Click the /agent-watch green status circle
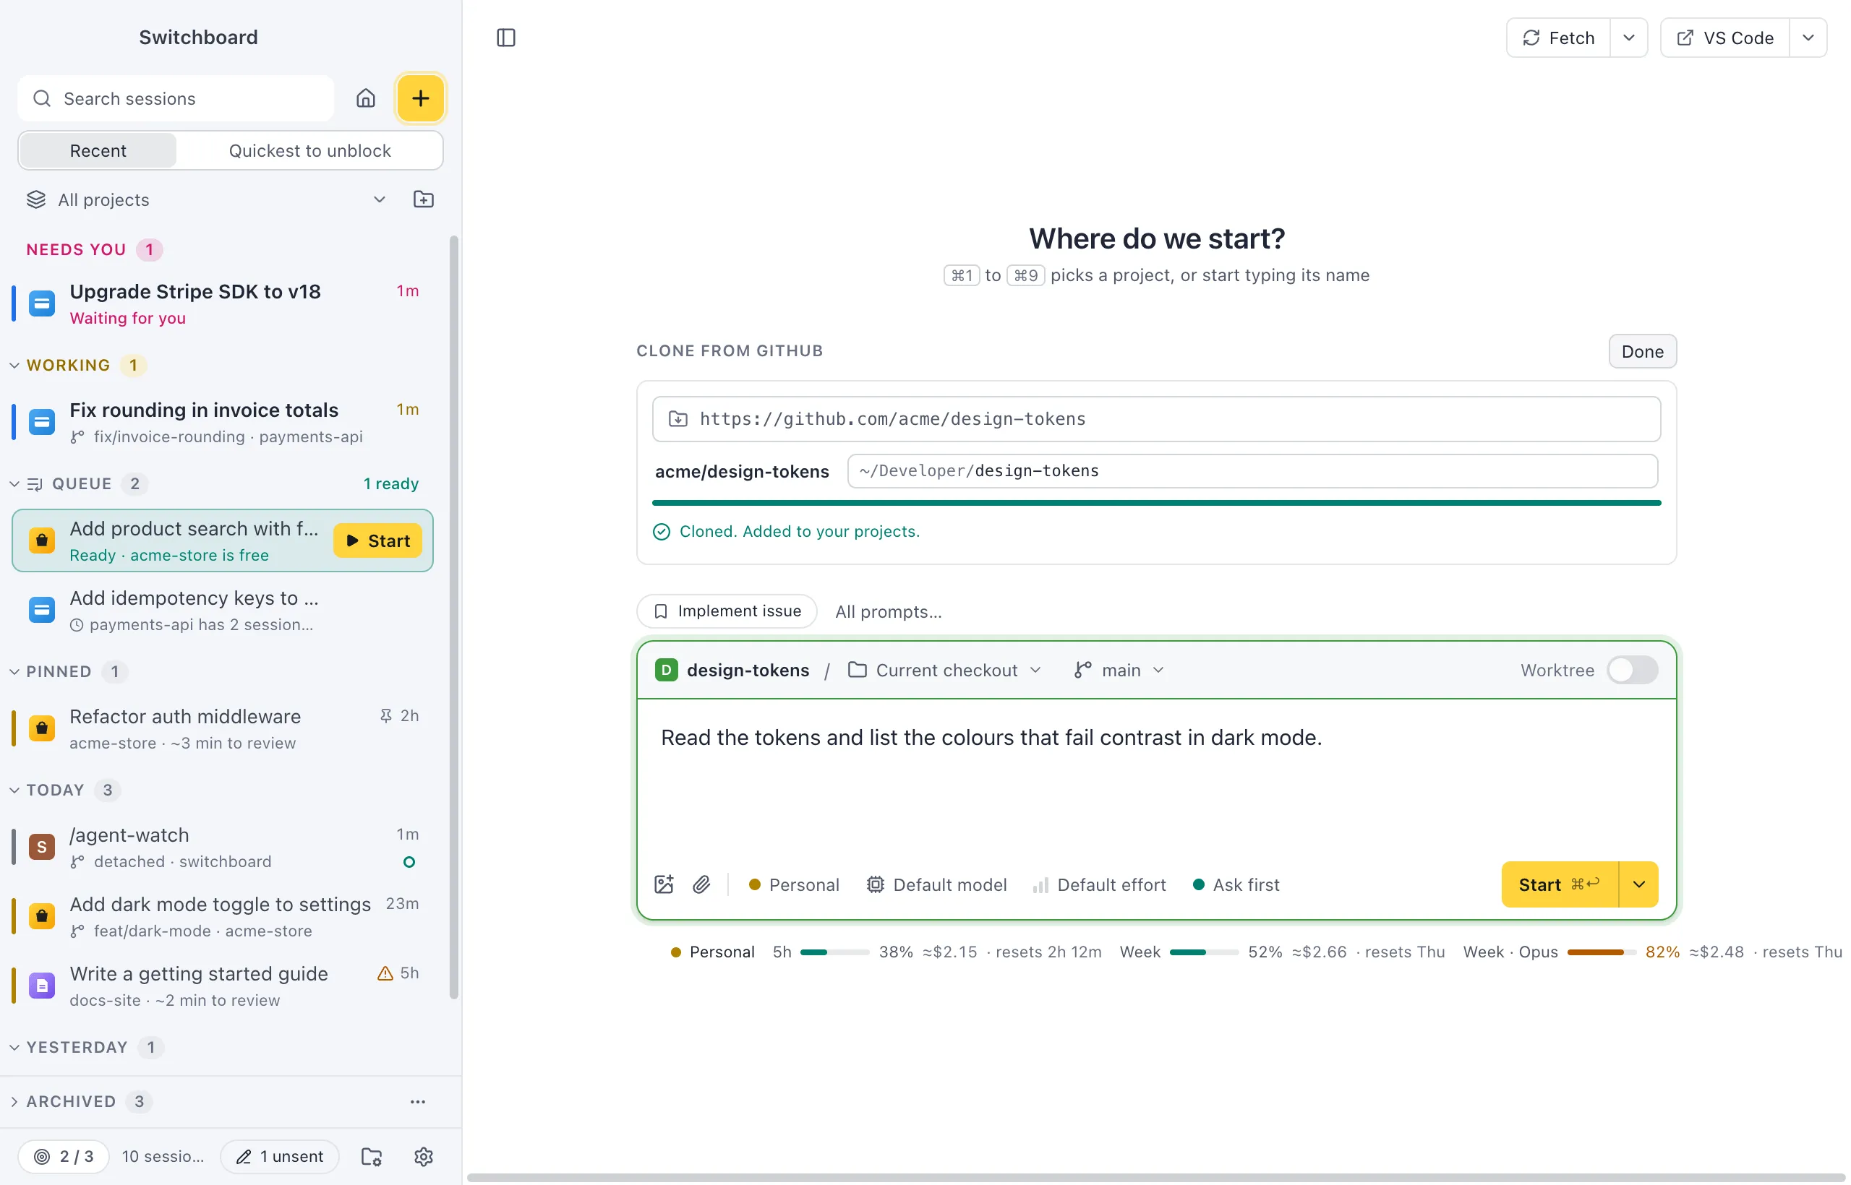Viewport: 1851px width, 1185px height. click(409, 861)
